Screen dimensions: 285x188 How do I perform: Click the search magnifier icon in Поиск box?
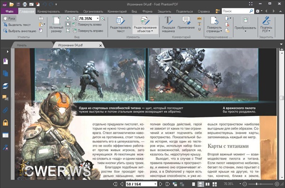(251, 11)
